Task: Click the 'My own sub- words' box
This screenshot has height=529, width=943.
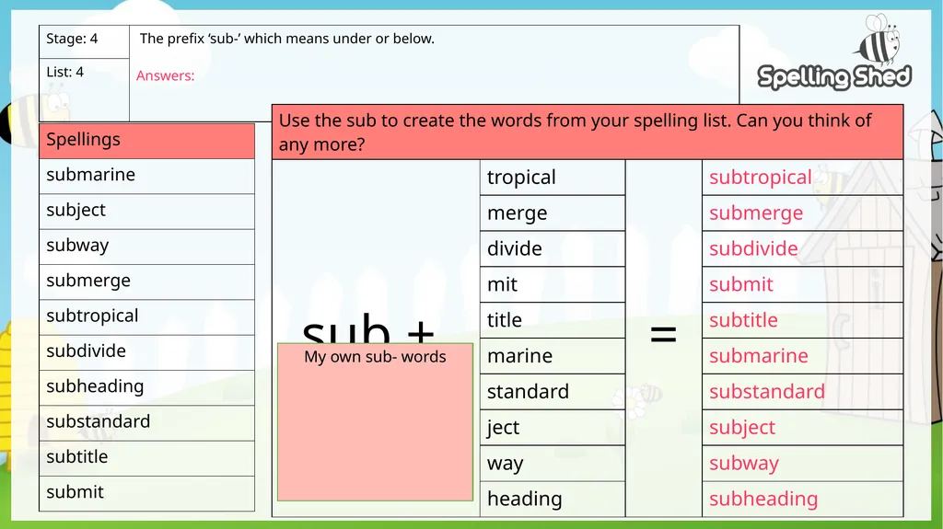Action: (376, 422)
